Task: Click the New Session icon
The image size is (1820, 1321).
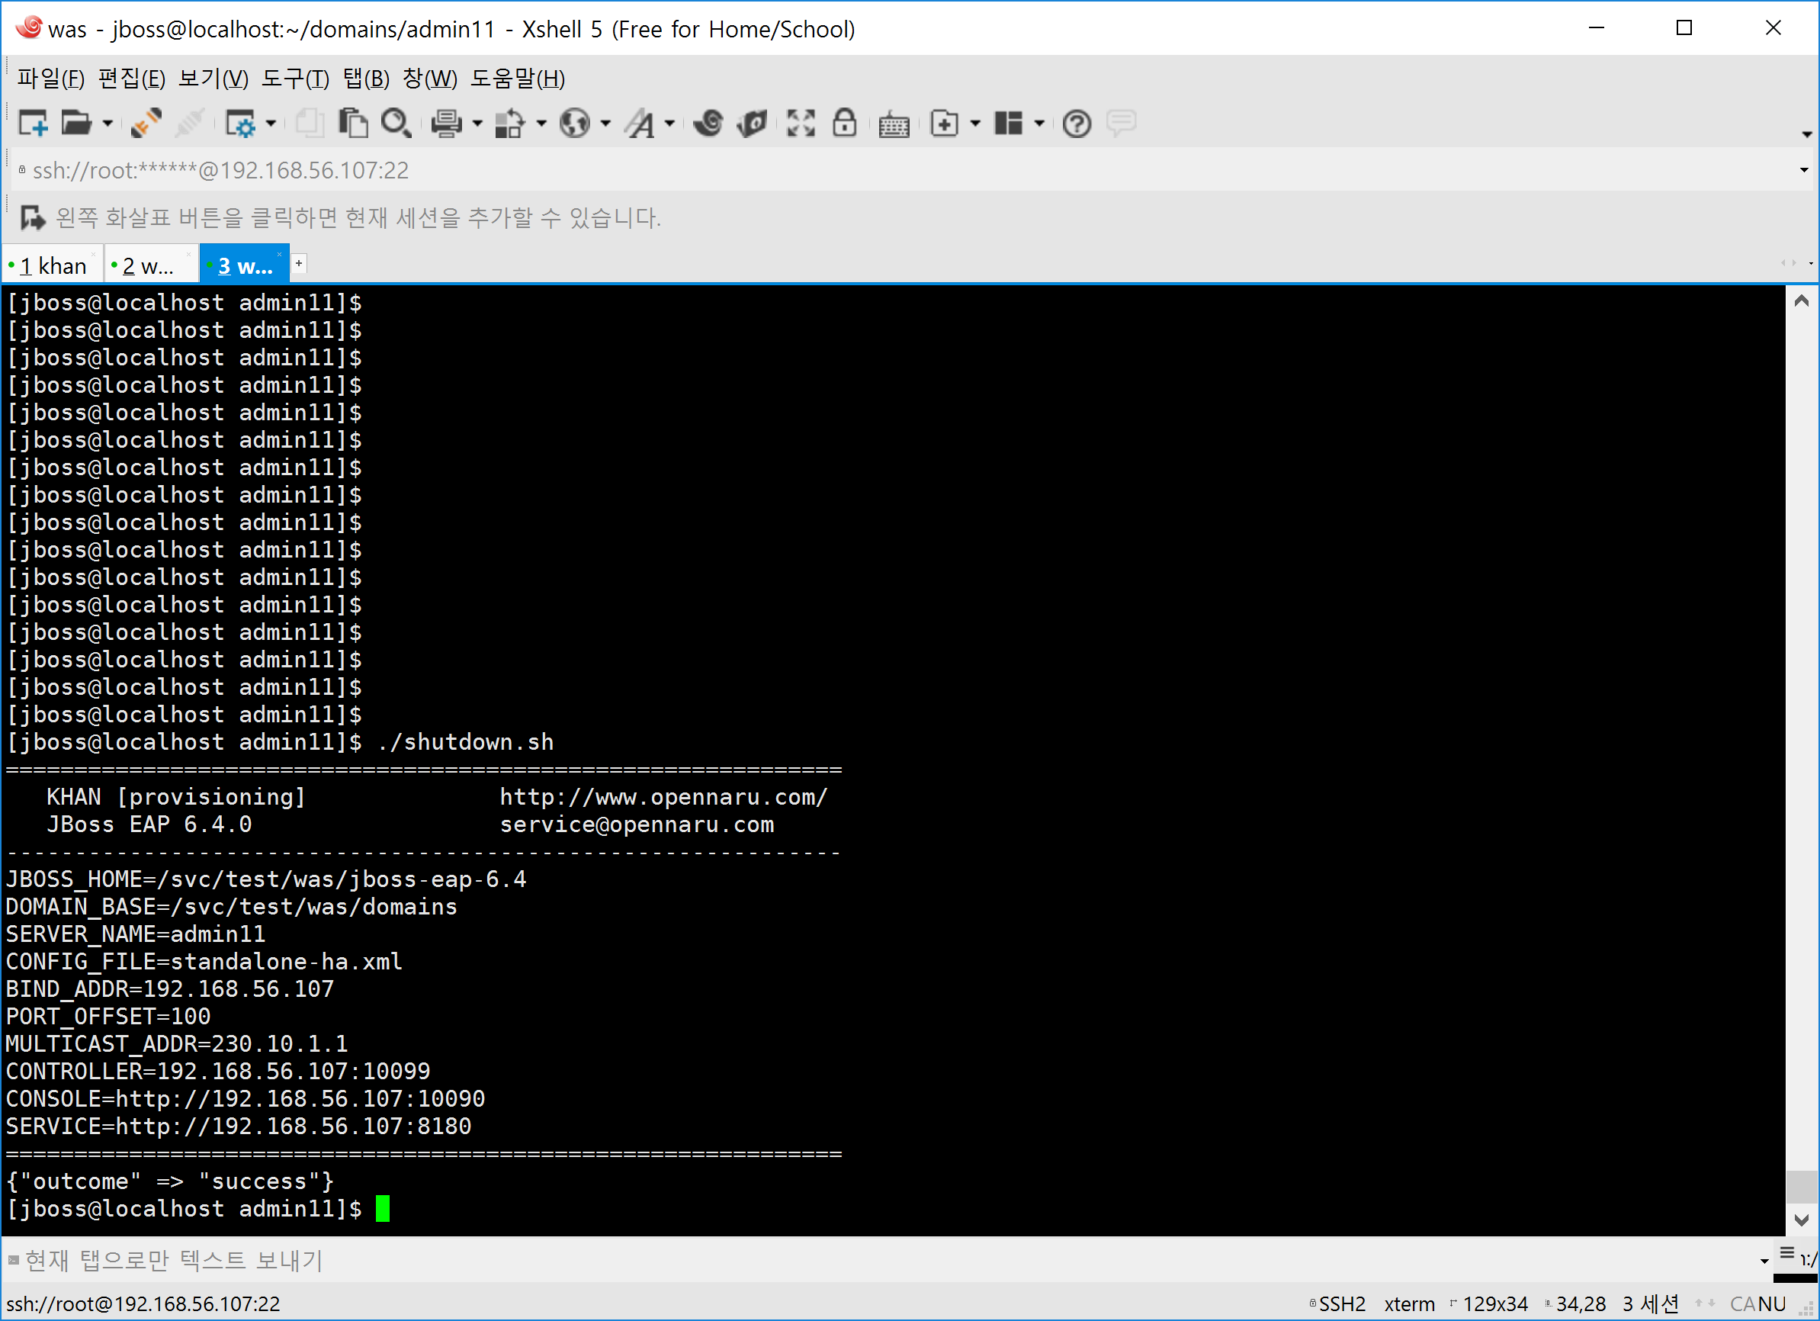Action: click(x=33, y=124)
